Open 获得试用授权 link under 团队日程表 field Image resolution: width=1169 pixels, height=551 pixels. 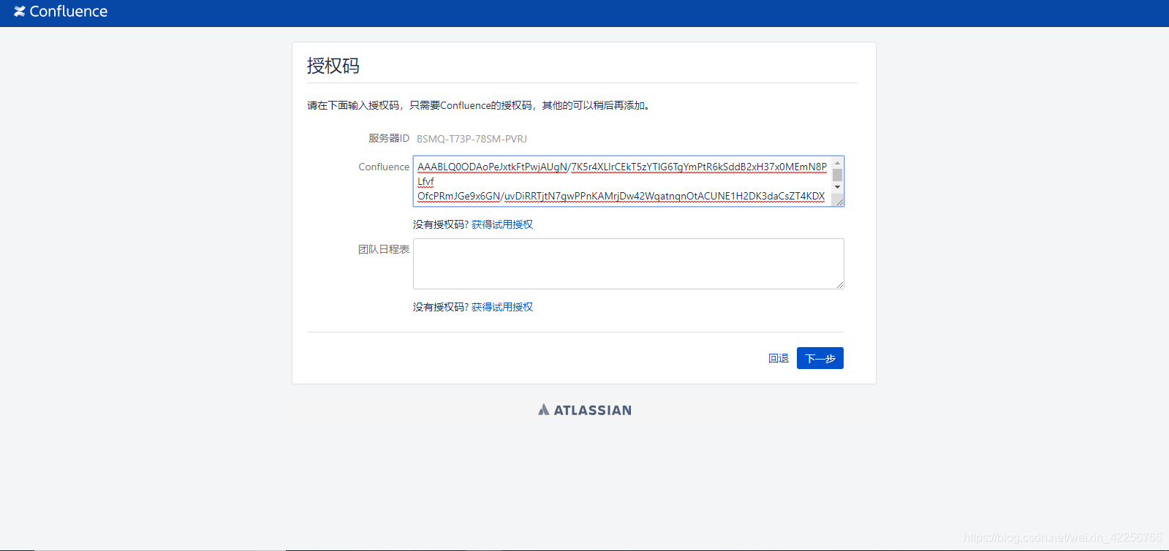(502, 307)
